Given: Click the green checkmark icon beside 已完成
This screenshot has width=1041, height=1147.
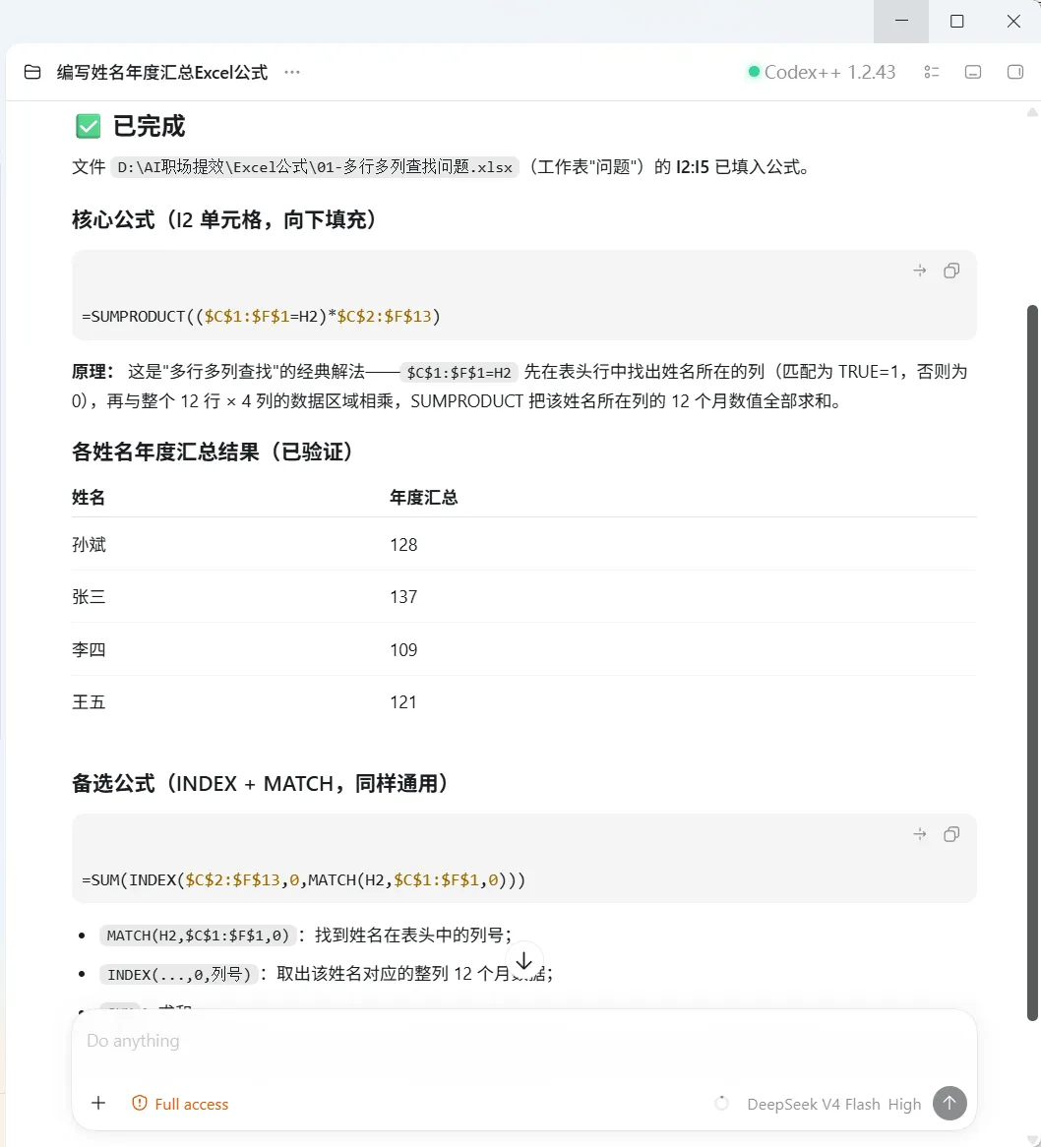Looking at the screenshot, I should click(89, 126).
